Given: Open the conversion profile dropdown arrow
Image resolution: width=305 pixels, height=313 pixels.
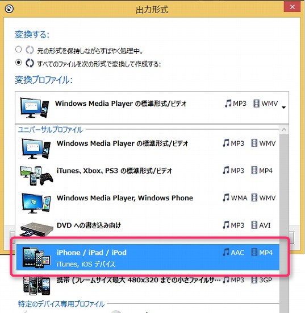Looking at the screenshot, I should pos(283,108).
